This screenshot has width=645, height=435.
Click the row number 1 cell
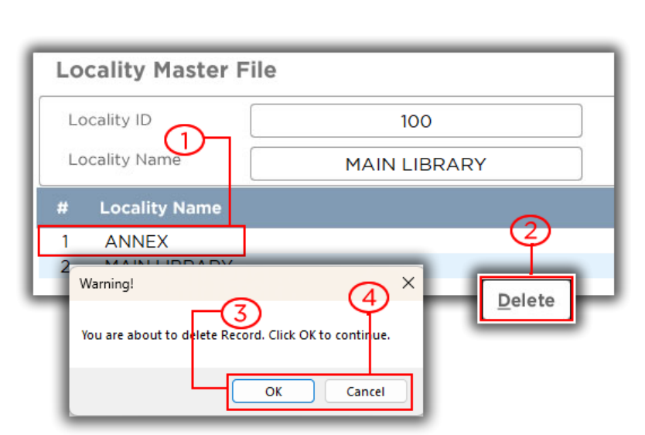pyautogui.click(x=65, y=241)
